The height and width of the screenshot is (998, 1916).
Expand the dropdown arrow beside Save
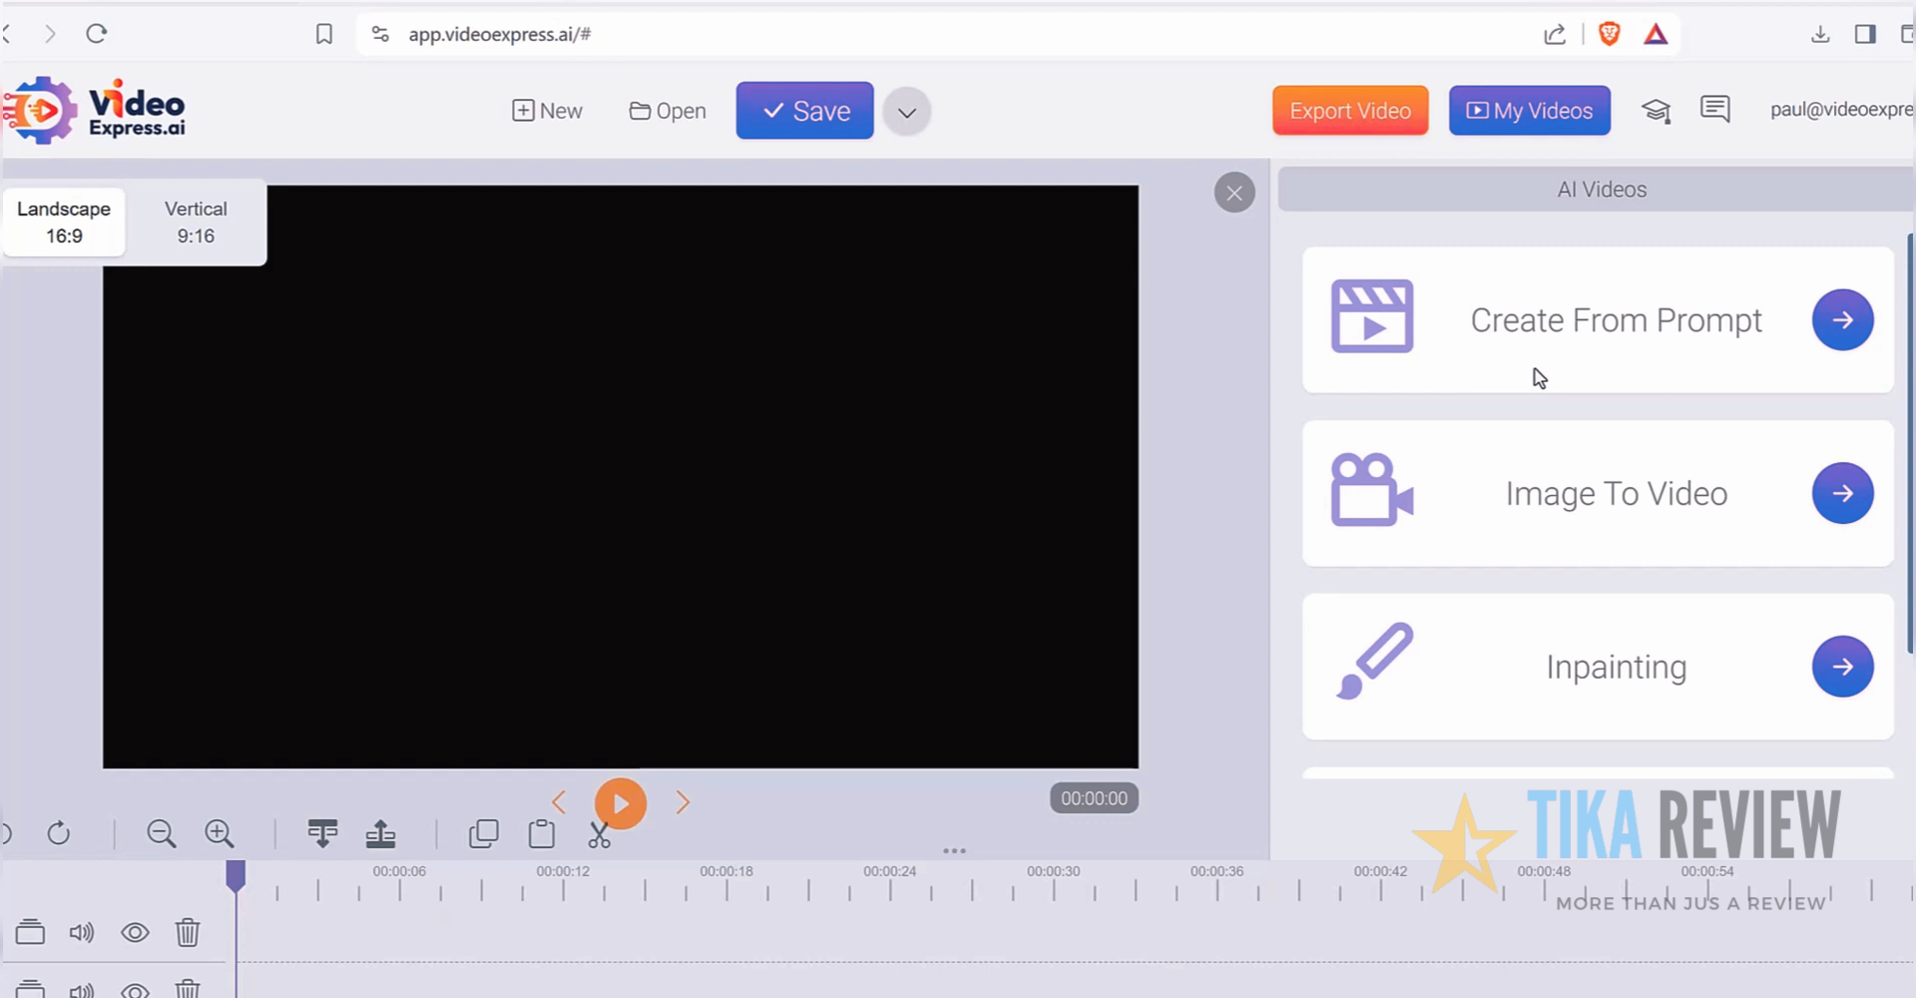pyautogui.click(x=907, y=112)
